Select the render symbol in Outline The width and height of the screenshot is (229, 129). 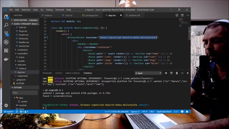tap(24, 101)
